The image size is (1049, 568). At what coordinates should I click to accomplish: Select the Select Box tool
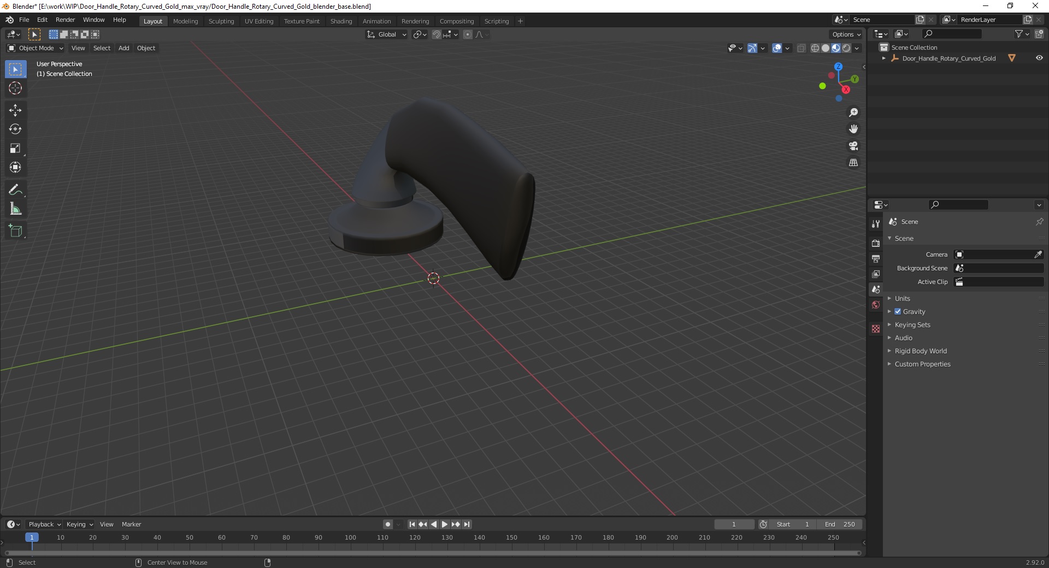point(15,69)
